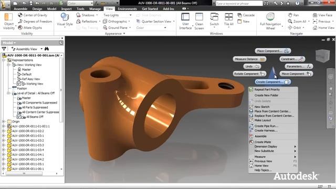Expand the Origin folder
This screenshot has height=189, width=336.
(4, 121)
